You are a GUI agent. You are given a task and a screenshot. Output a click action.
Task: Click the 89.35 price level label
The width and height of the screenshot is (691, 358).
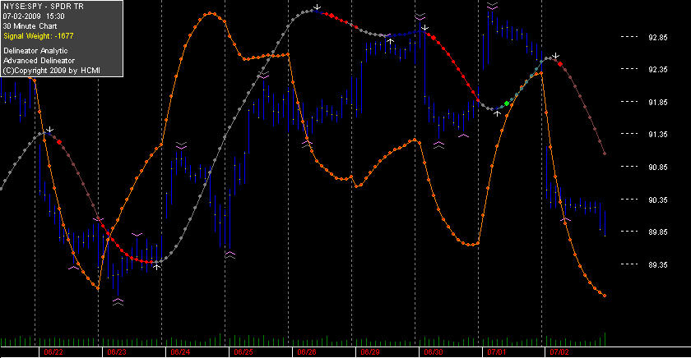657,264
